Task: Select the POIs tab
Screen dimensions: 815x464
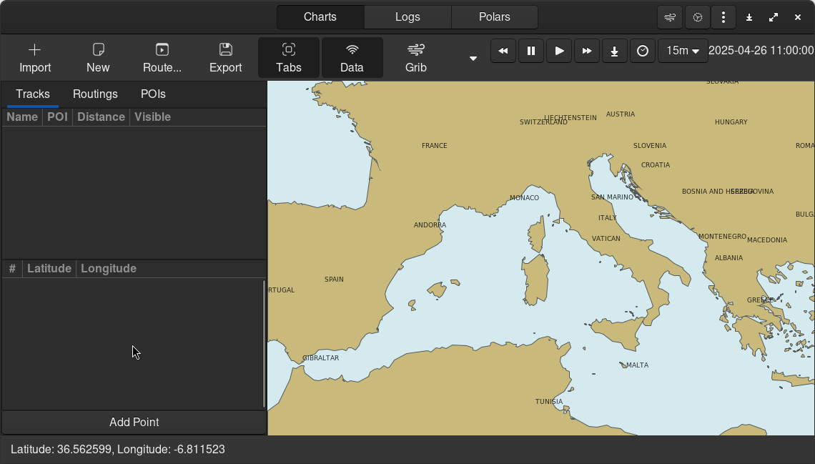Action: tap(153, 94)
